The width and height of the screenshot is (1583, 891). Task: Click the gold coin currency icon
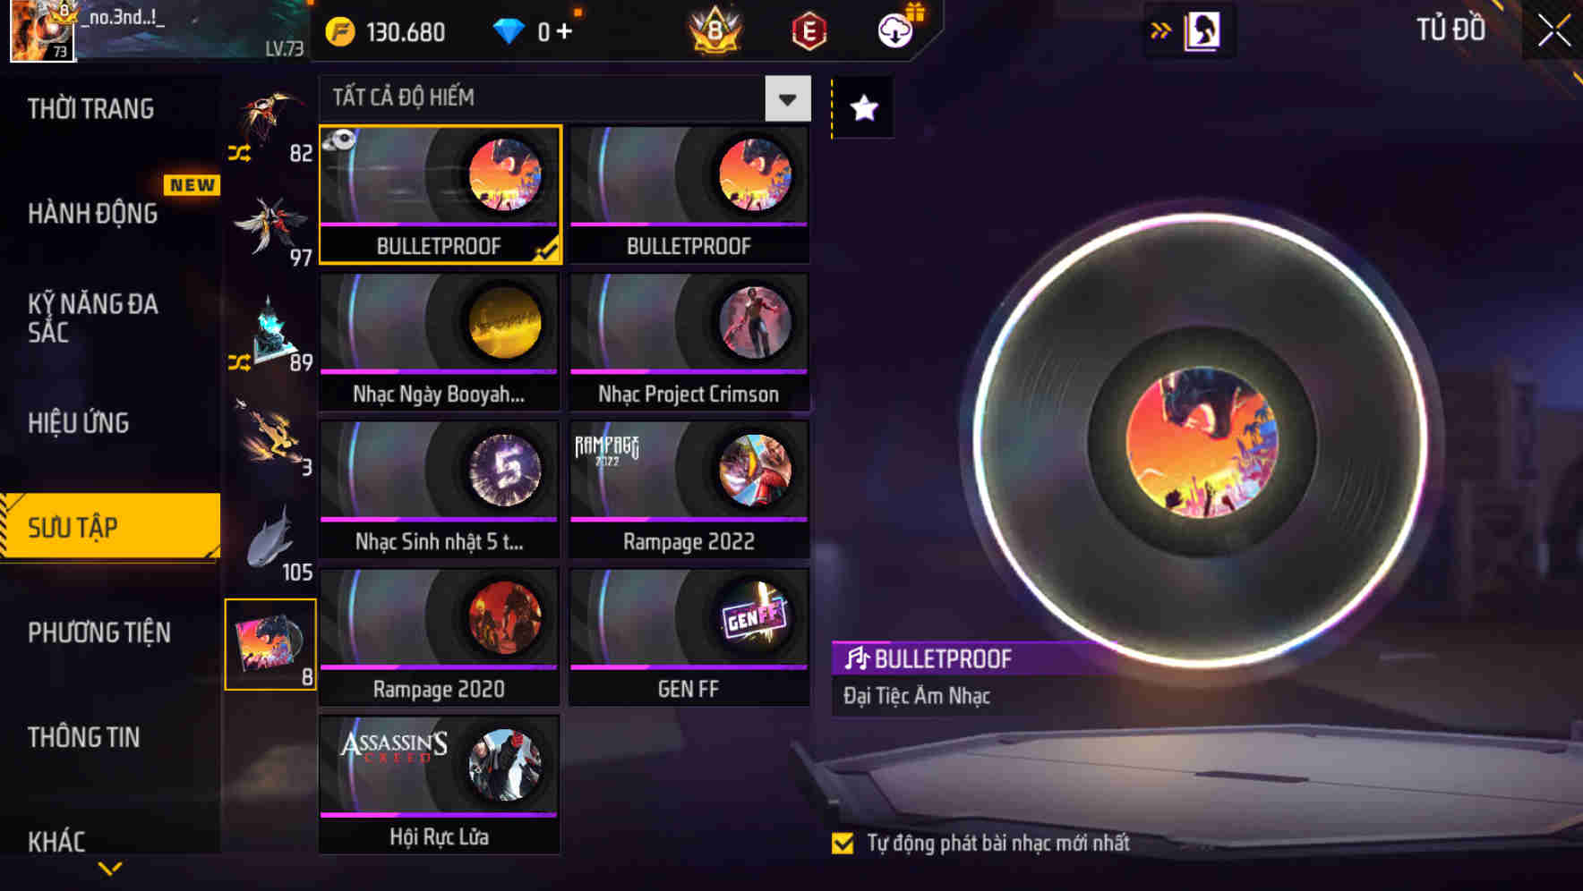tap(339, 32)
